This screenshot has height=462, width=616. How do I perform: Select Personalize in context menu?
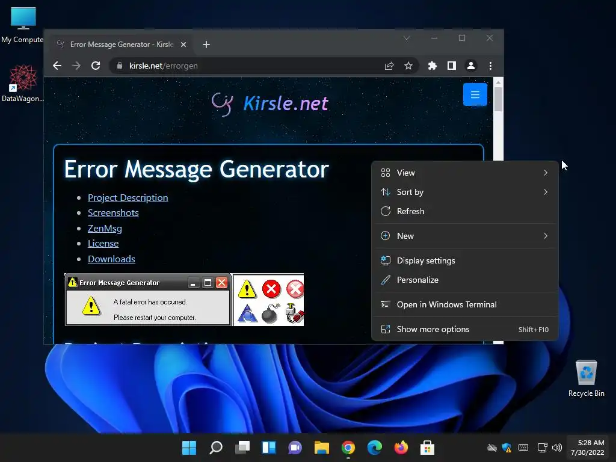(464, 280)
